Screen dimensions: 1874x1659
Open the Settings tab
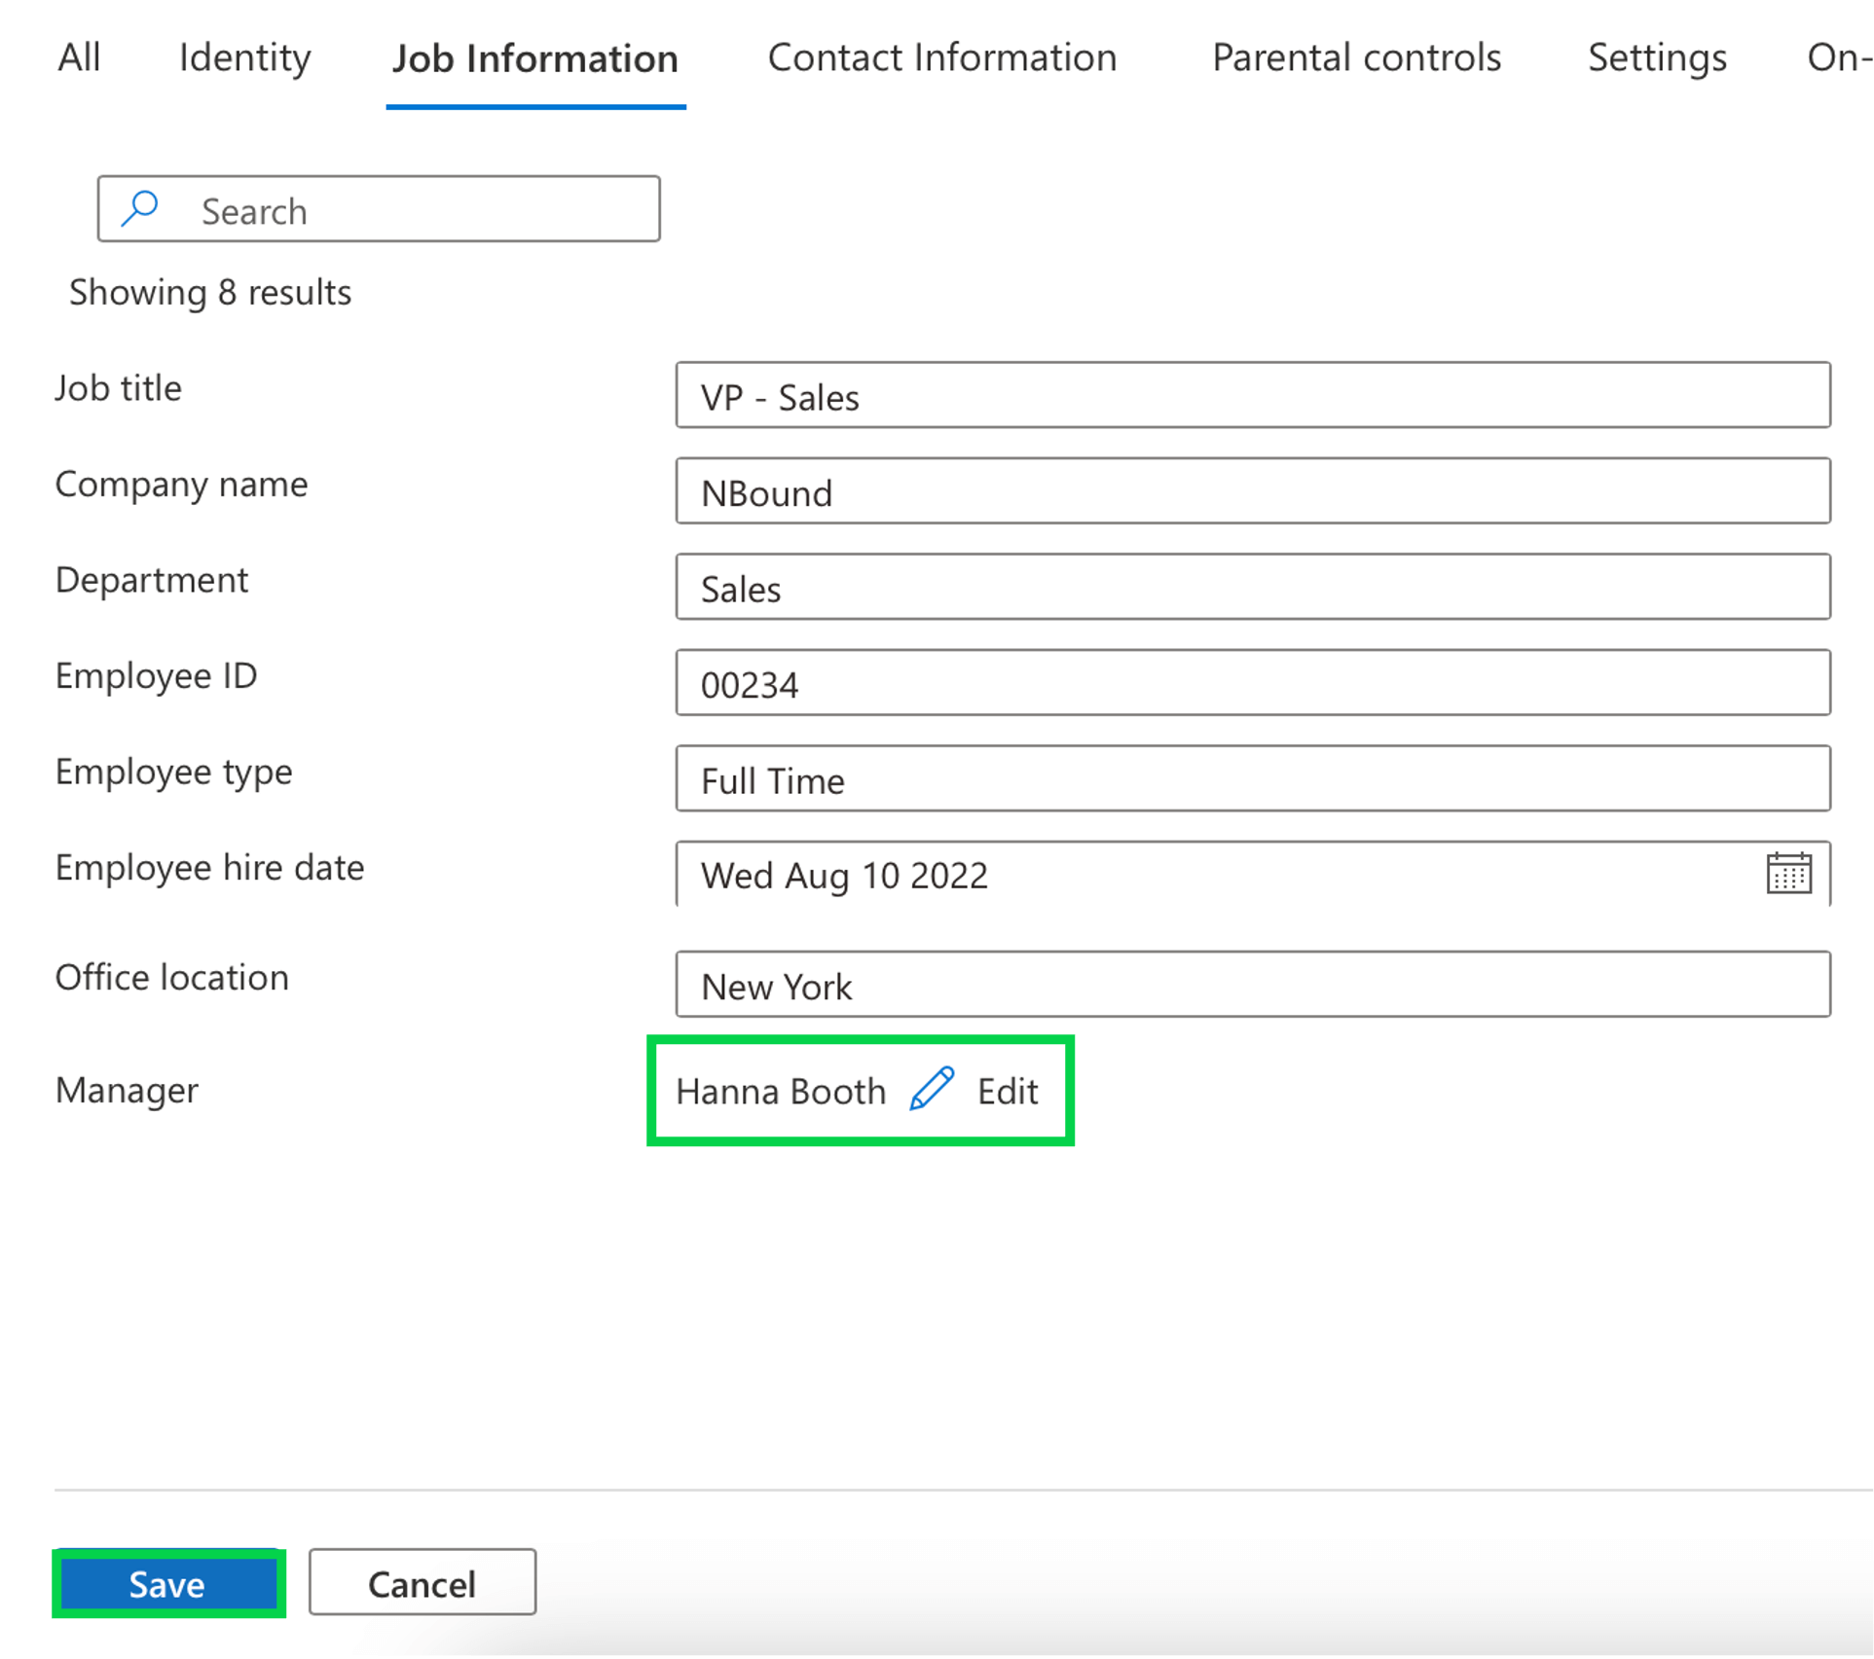1656,58
